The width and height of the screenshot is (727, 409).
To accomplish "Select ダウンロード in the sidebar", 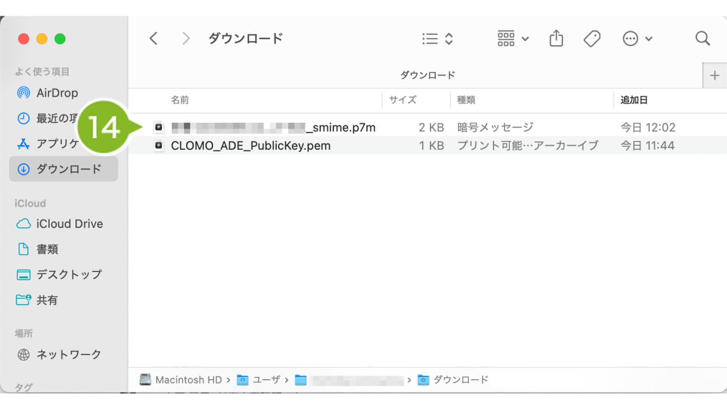I will click(x=68, y=169).
